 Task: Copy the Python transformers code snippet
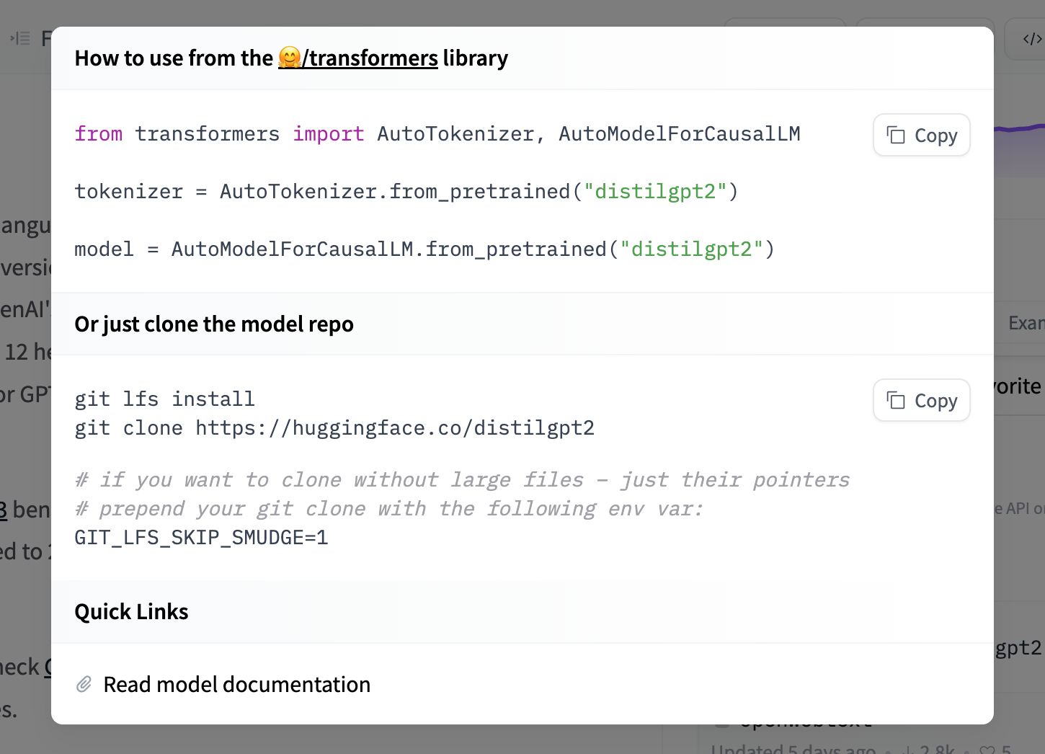[921, 136]
